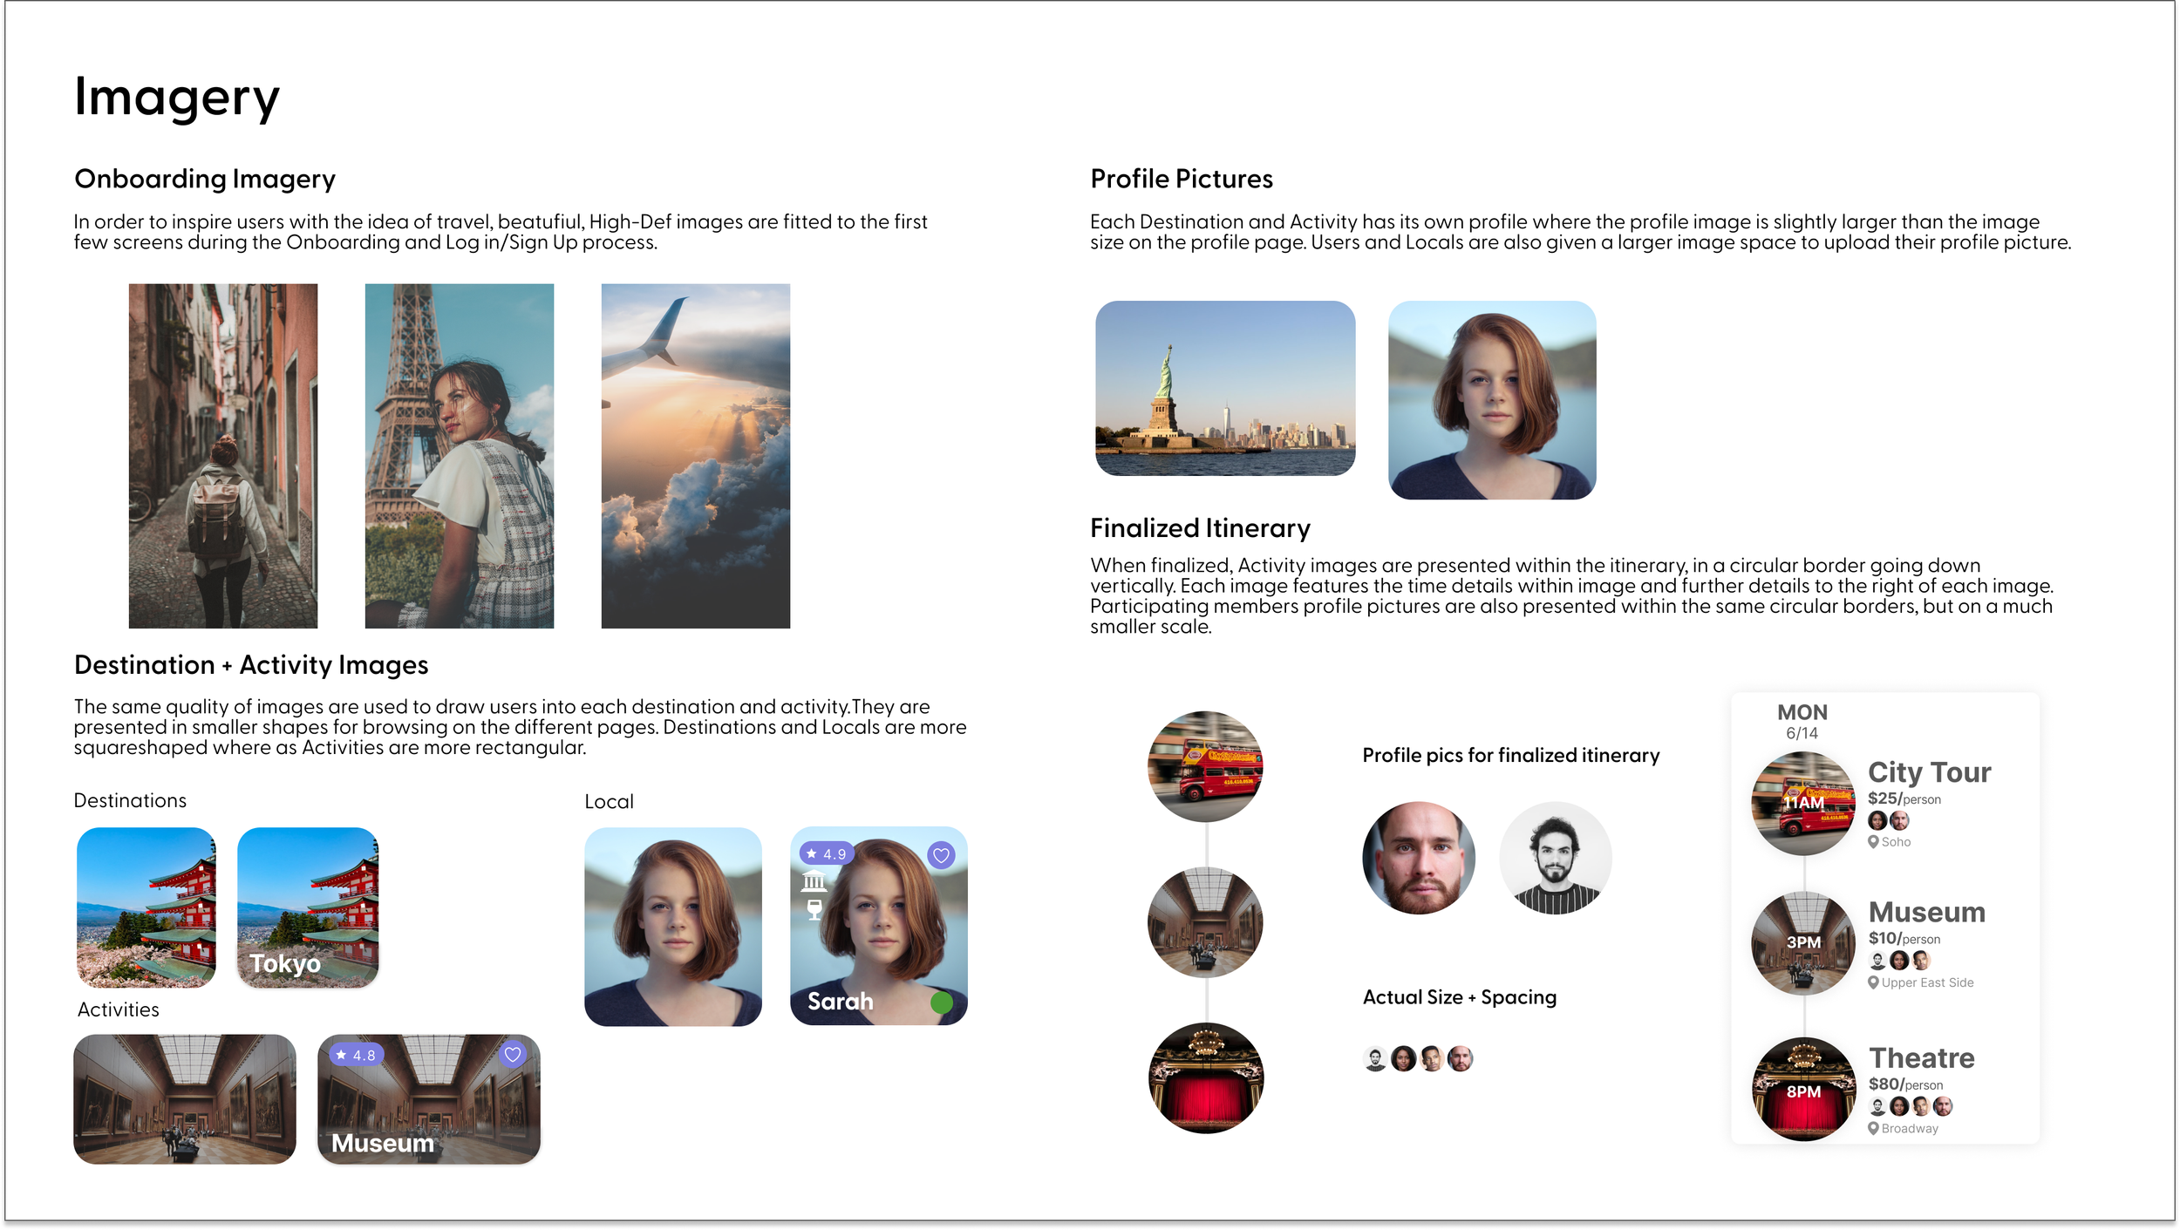Click the black-and-white man profile picture

coord(1556,858)
